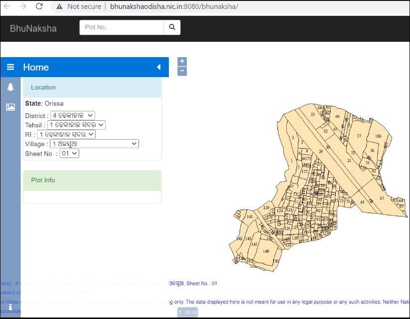Click the 1:8530 scale indicator
The image size is (410, 319).
(x=187, y=313)
